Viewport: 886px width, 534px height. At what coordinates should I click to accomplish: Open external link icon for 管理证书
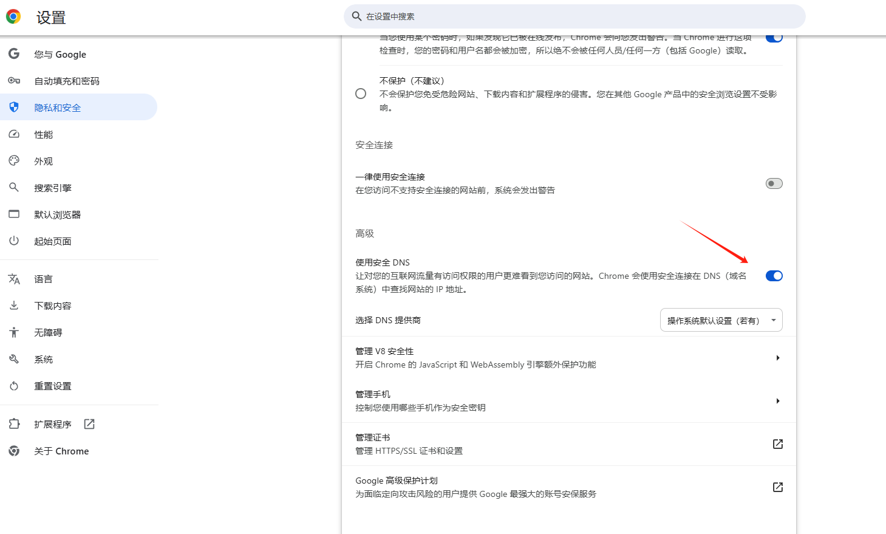coord(777,444)
